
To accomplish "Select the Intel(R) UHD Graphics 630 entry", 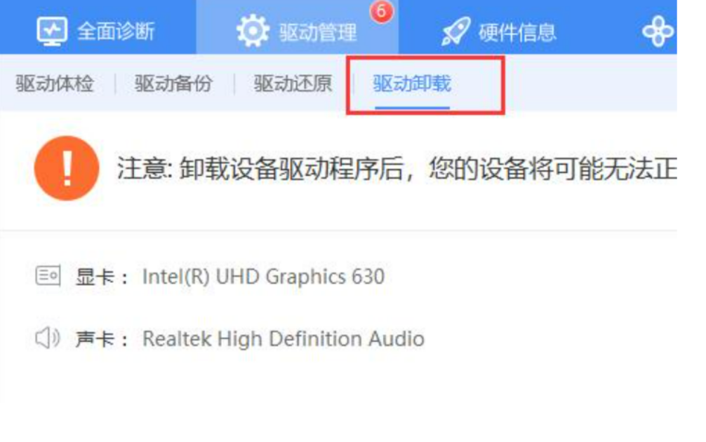I will tap(263, 277).
